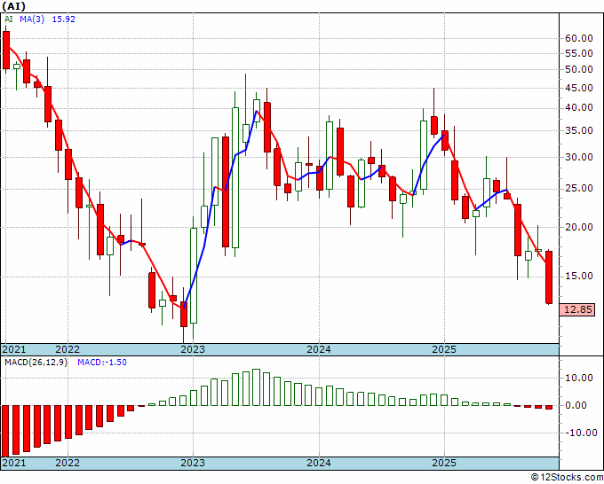Click the 15.00 price axis label
Image resolution: width=604 pixels, height=484 pixels.
pyautogui.click(x=578, y=276)
